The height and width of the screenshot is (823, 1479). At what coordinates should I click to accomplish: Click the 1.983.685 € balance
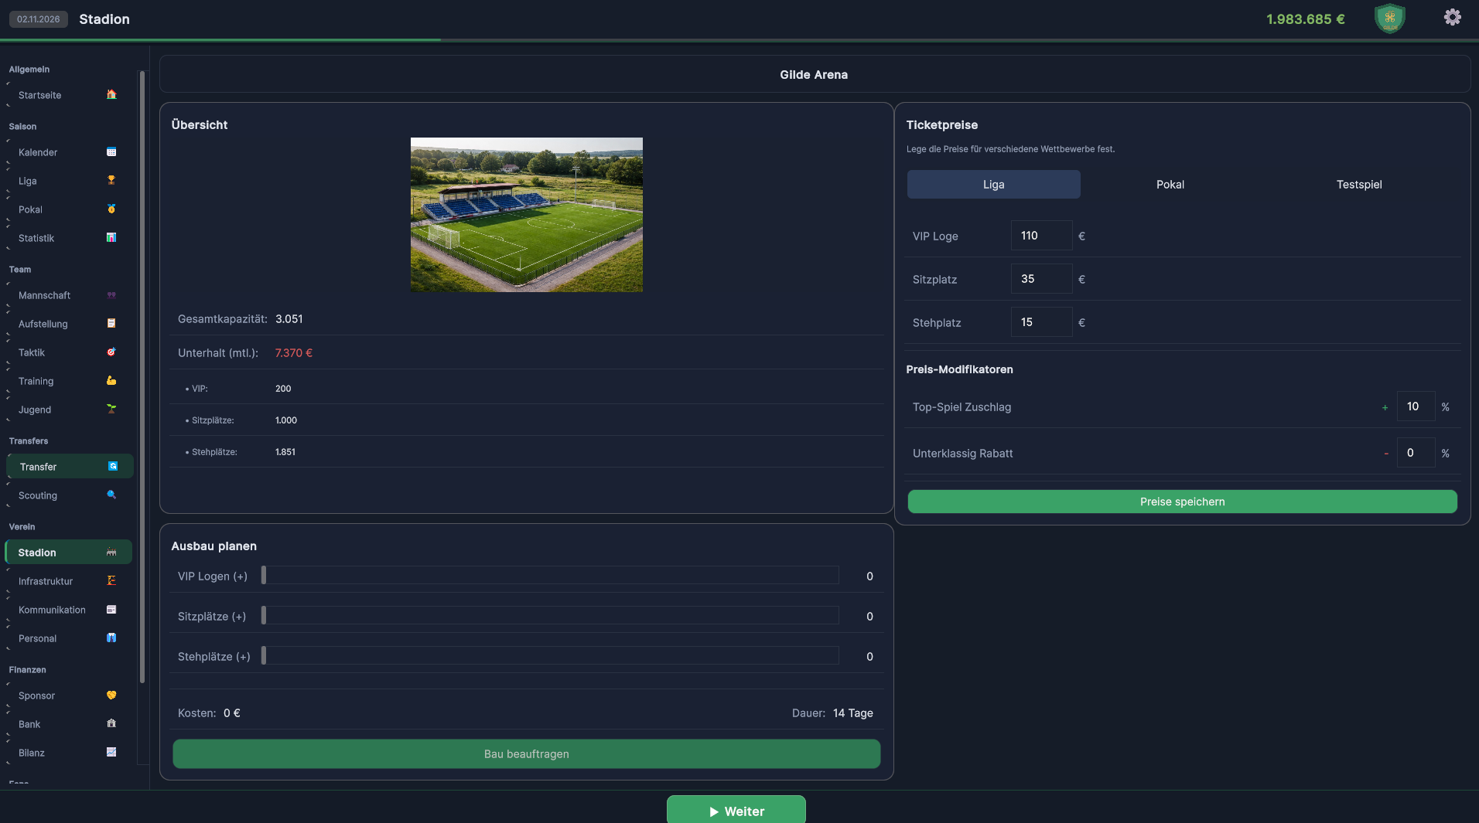point(1305,19)
